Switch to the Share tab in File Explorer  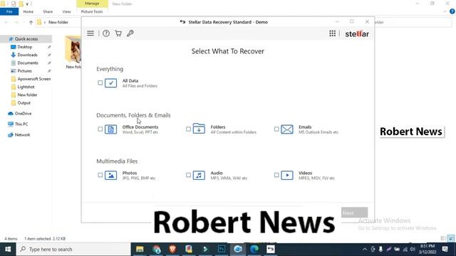tap(48, 11)
